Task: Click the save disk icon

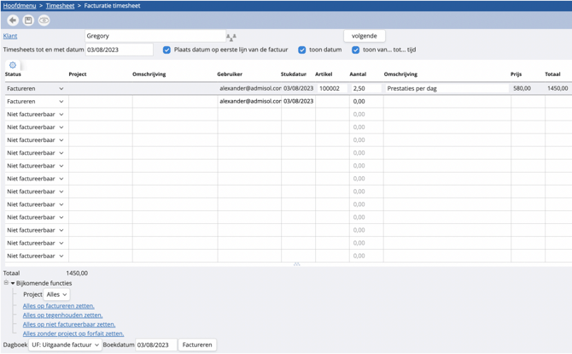Action: pos(28,21)
